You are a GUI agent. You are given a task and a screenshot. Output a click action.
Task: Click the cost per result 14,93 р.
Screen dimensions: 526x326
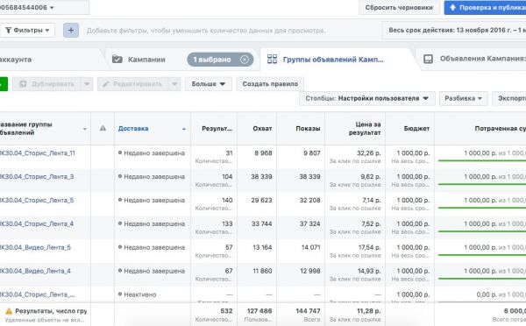pyautogui.click(x=369, y=271)
